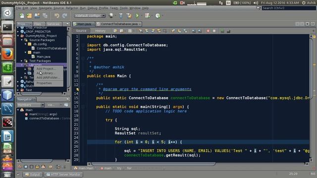Click the Undo arrow in toolbar
Viewport: 317px width, 178px height.
57,15
